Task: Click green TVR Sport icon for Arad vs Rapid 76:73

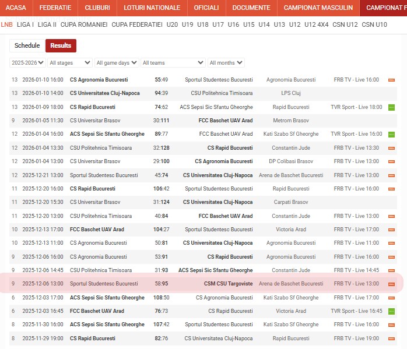Action: (391, 311)
